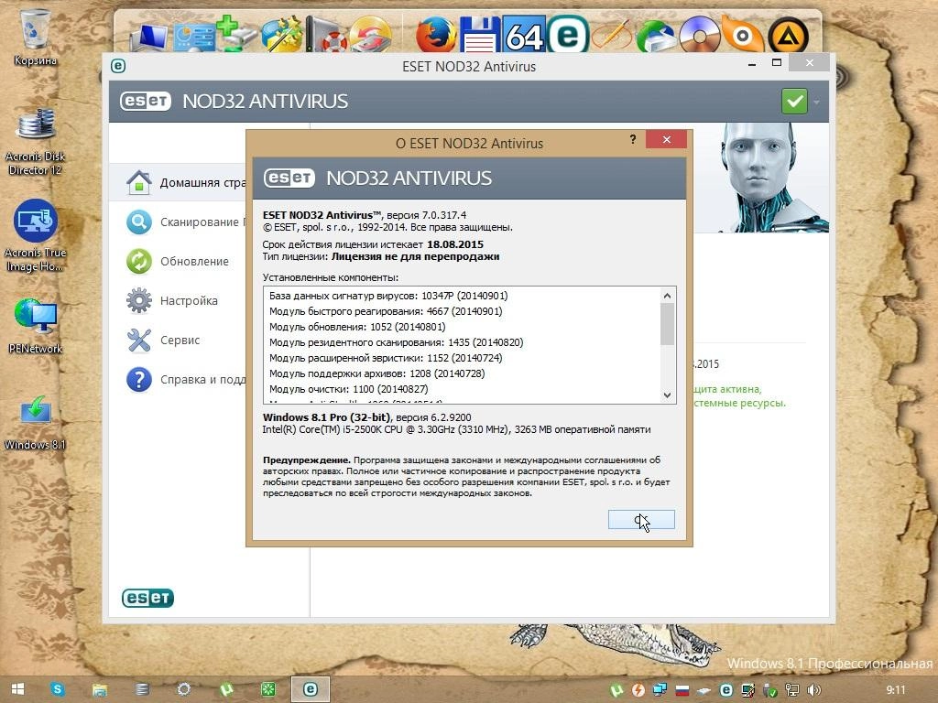Click the ESET tray icon
938x703 pixels.
tap(725, 690)
